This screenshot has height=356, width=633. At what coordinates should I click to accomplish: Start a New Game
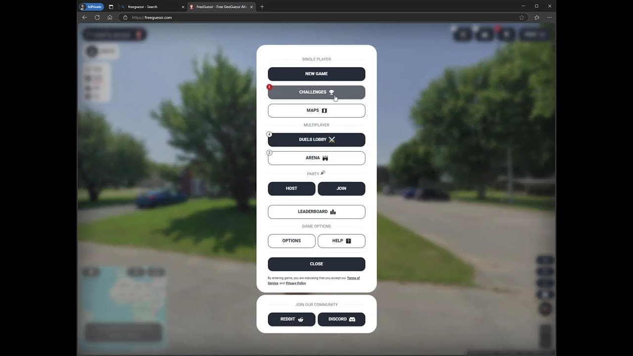coord(316,74)
